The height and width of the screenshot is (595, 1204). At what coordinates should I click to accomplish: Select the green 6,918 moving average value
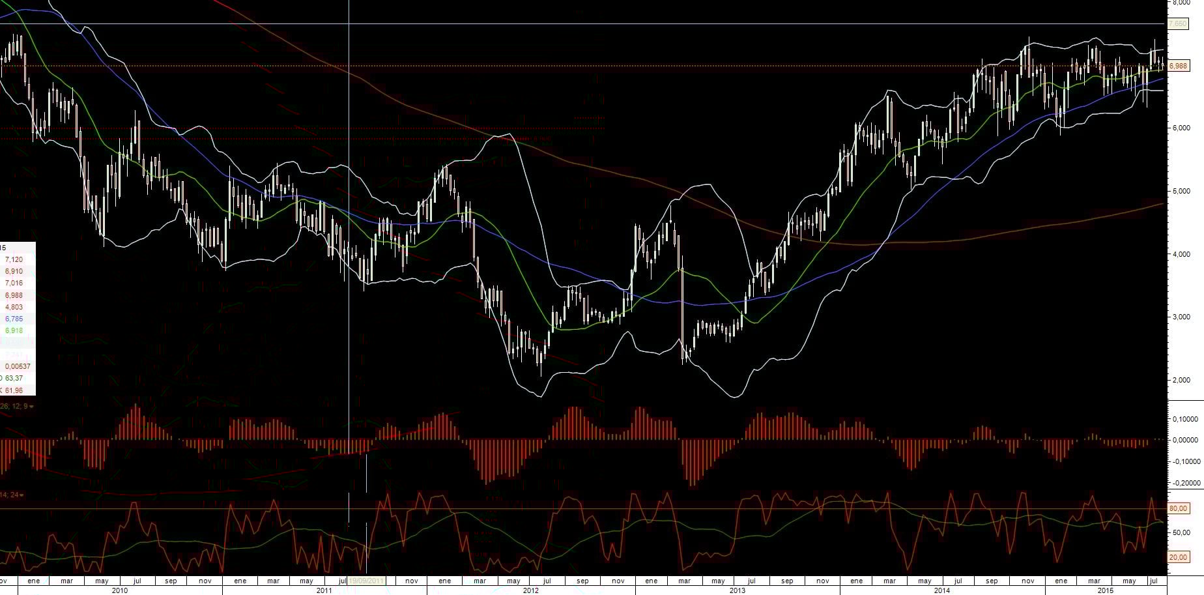point(14,330)
